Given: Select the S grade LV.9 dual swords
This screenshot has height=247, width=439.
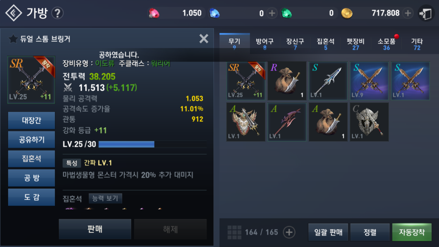Looking at the screenshot, I should [369, 81].
